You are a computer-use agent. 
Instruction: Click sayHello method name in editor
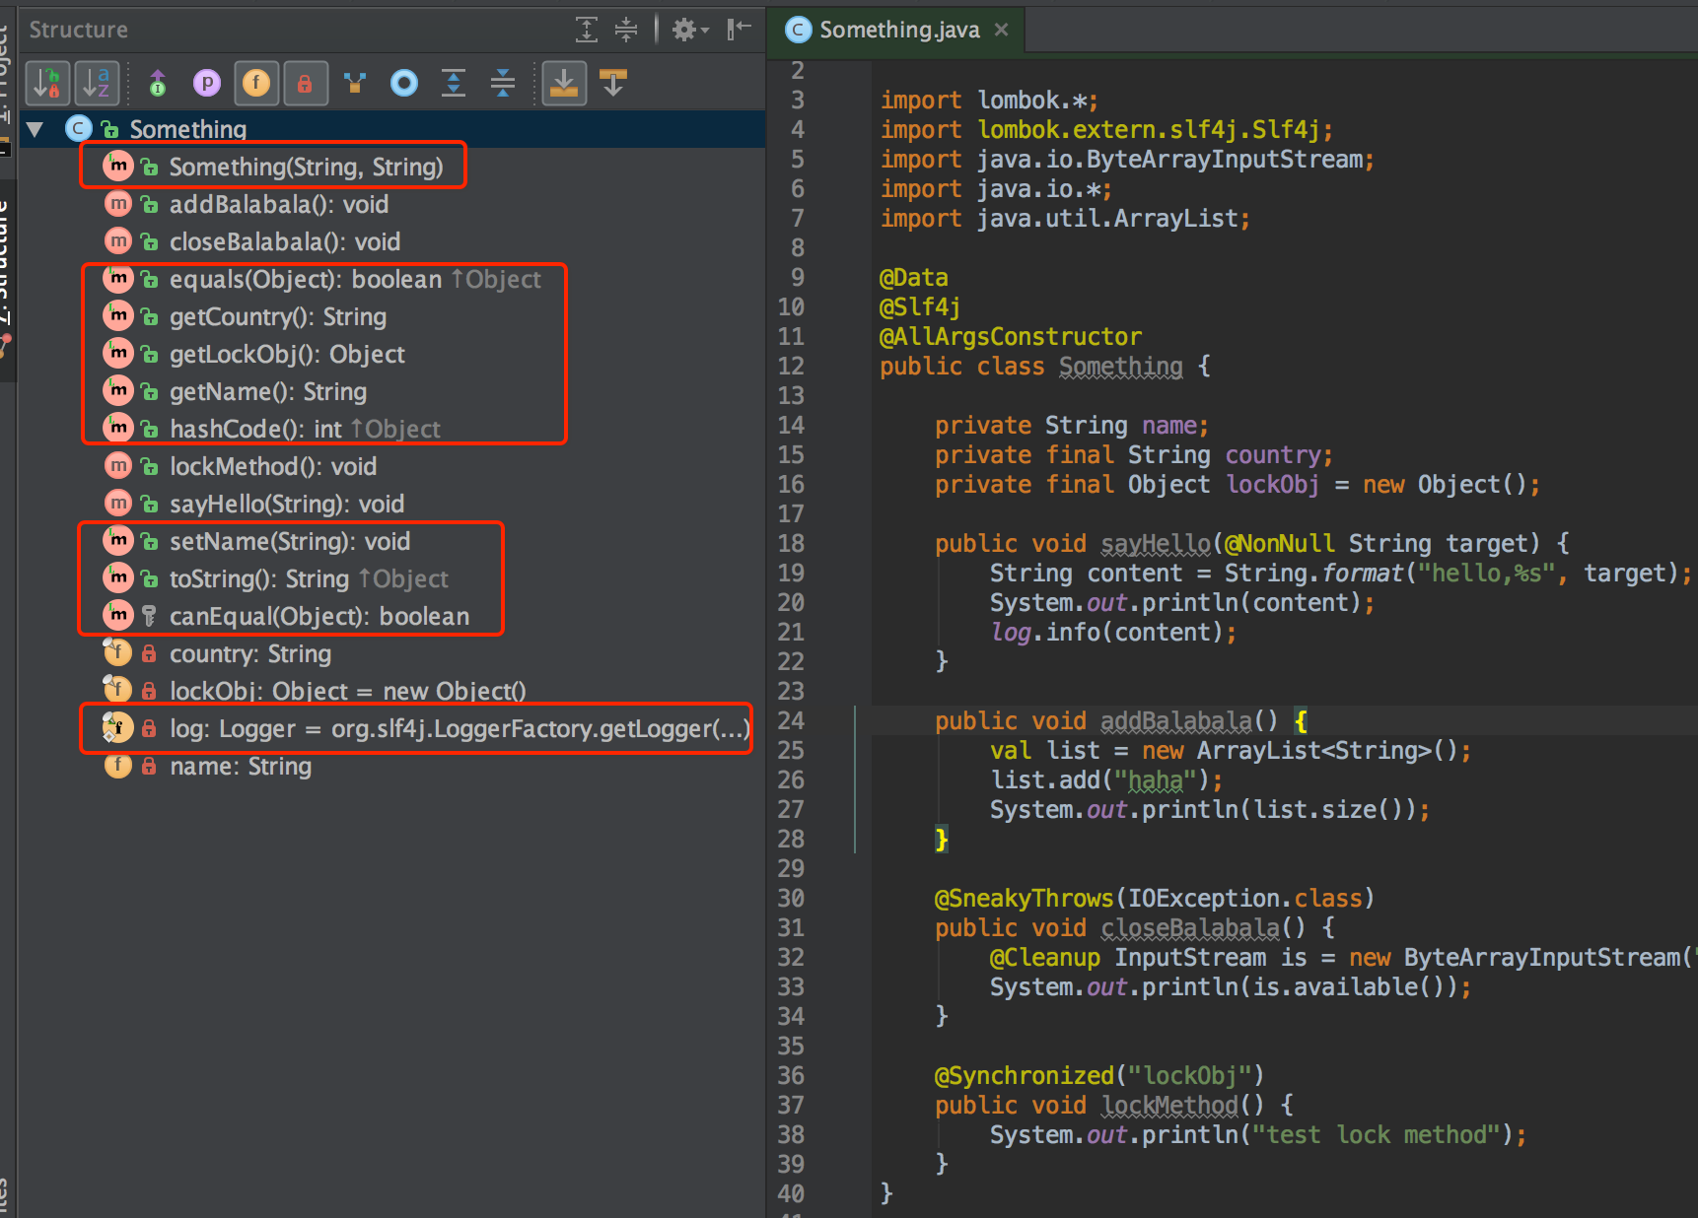1155,544
